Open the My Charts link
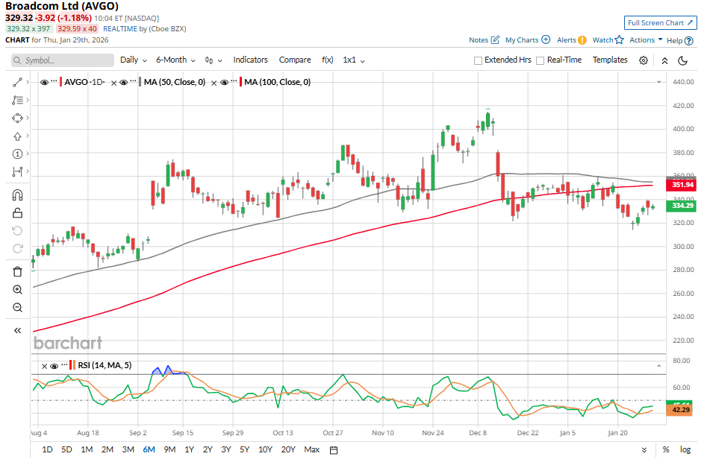Screen dimensions: 707x471 pyautogui.click(x=527, y=40)
